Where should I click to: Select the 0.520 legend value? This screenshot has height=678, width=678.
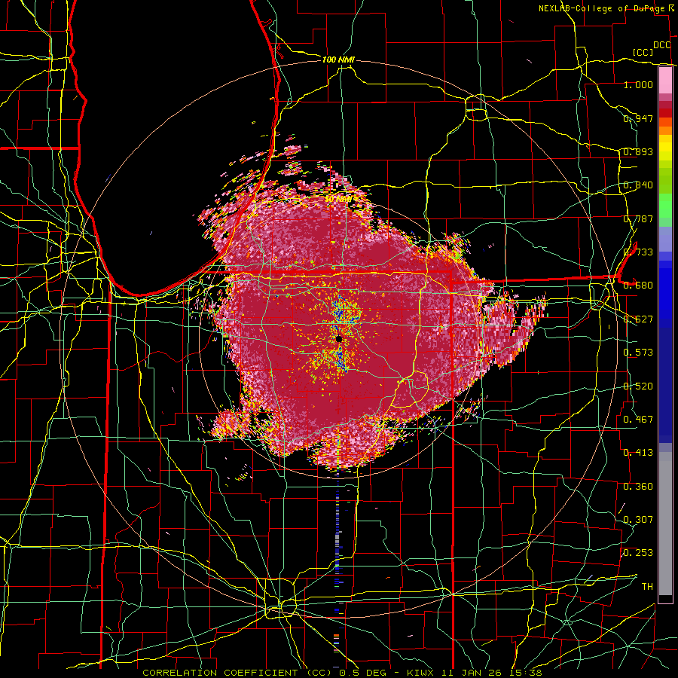click(638, 386)
